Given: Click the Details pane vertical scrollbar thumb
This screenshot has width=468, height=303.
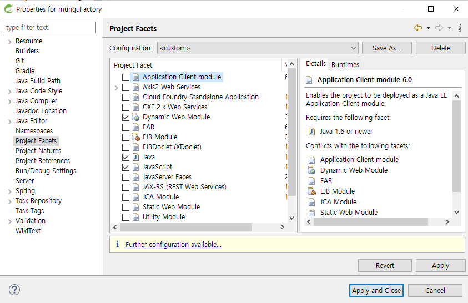Looking at the screenshot, I should click(x=456, y=146).
